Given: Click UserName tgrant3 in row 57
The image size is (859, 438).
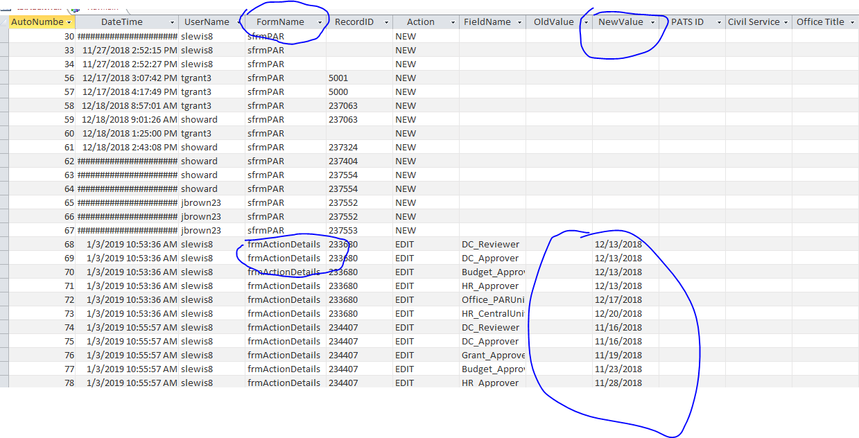Looking at the screenshot, I should [x=211, y=91].
